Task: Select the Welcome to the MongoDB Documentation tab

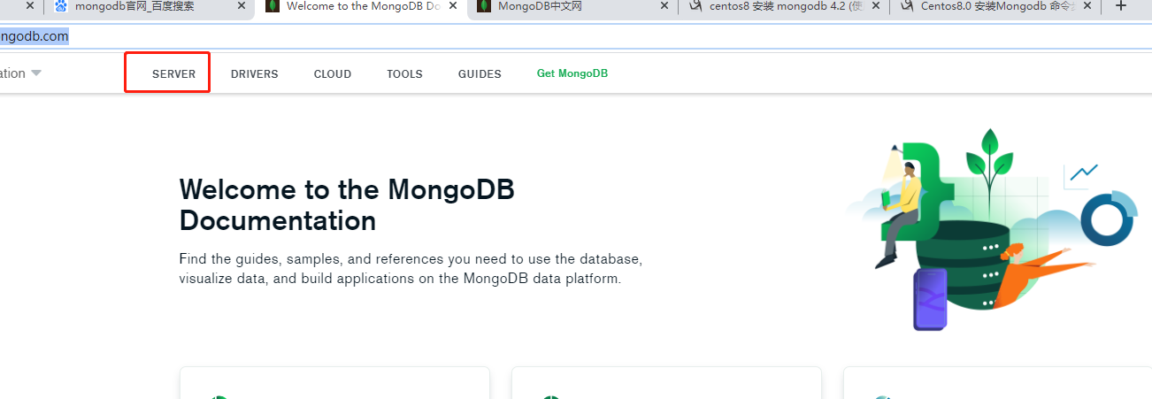Action: click(363, 6)
